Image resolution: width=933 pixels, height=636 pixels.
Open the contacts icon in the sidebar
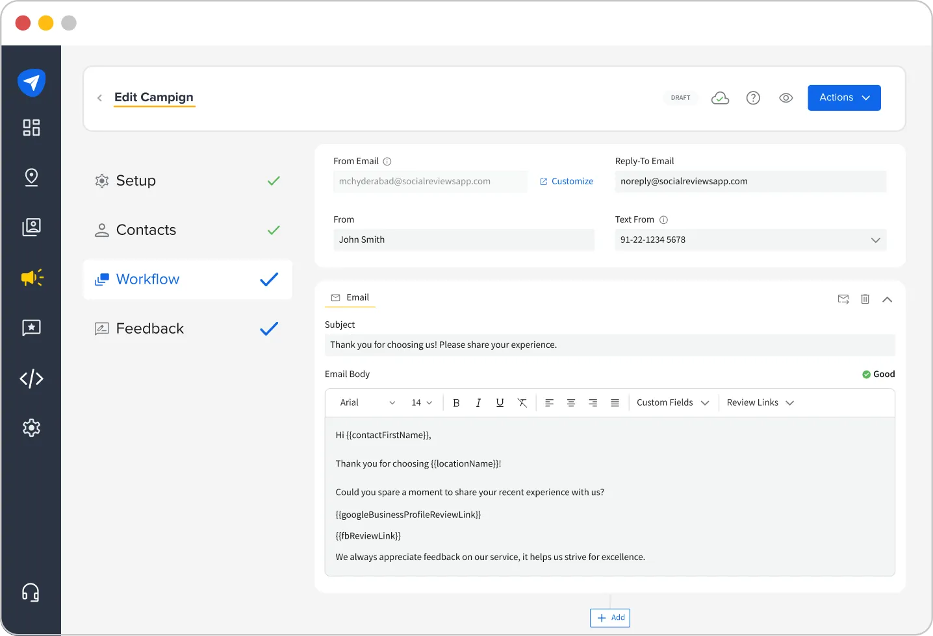(31, 227)
